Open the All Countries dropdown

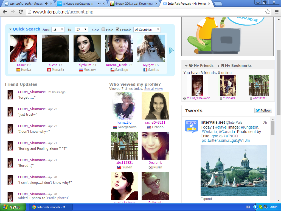[x=147, y=30]
